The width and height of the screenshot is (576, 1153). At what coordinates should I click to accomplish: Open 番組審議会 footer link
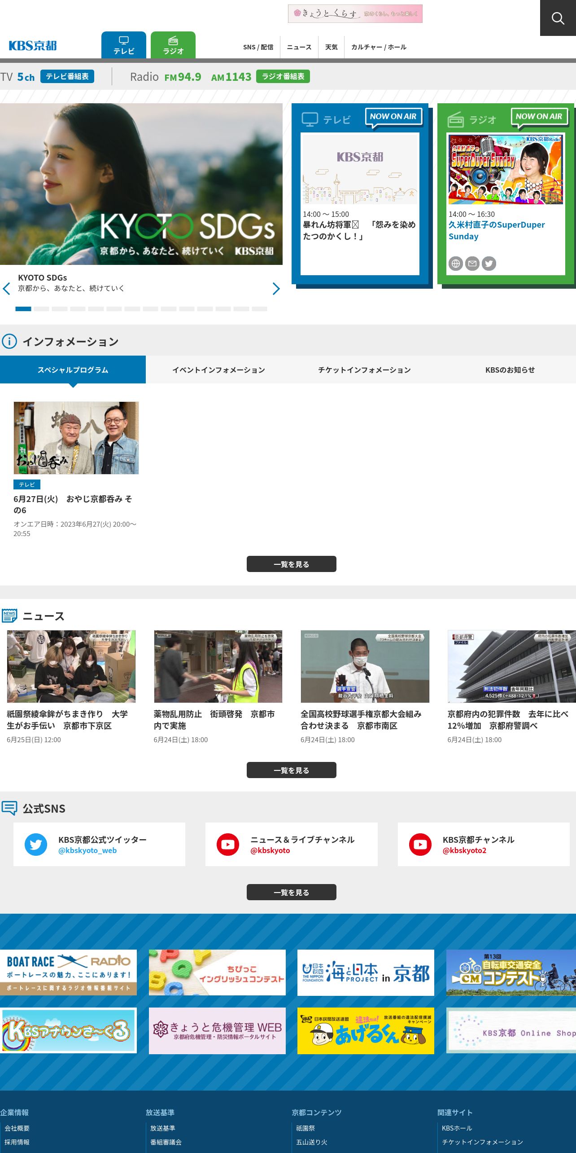point(166,1142)
